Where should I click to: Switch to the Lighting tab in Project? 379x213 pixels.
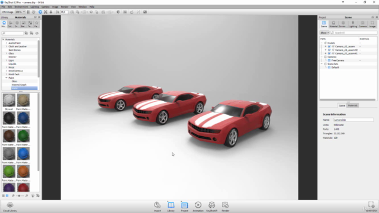[353, 24]
